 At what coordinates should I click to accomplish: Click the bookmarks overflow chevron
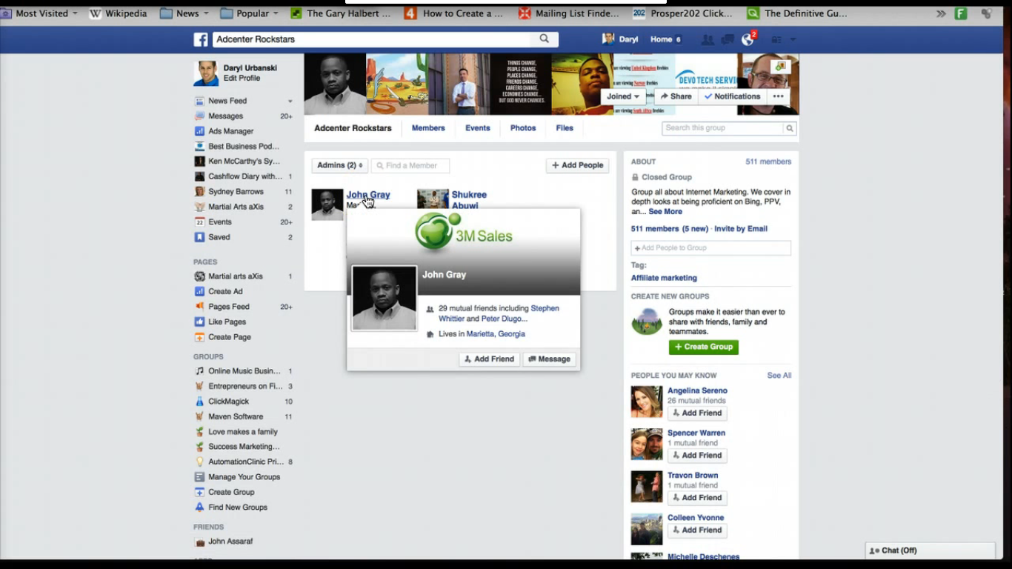[x=941, y=13]
